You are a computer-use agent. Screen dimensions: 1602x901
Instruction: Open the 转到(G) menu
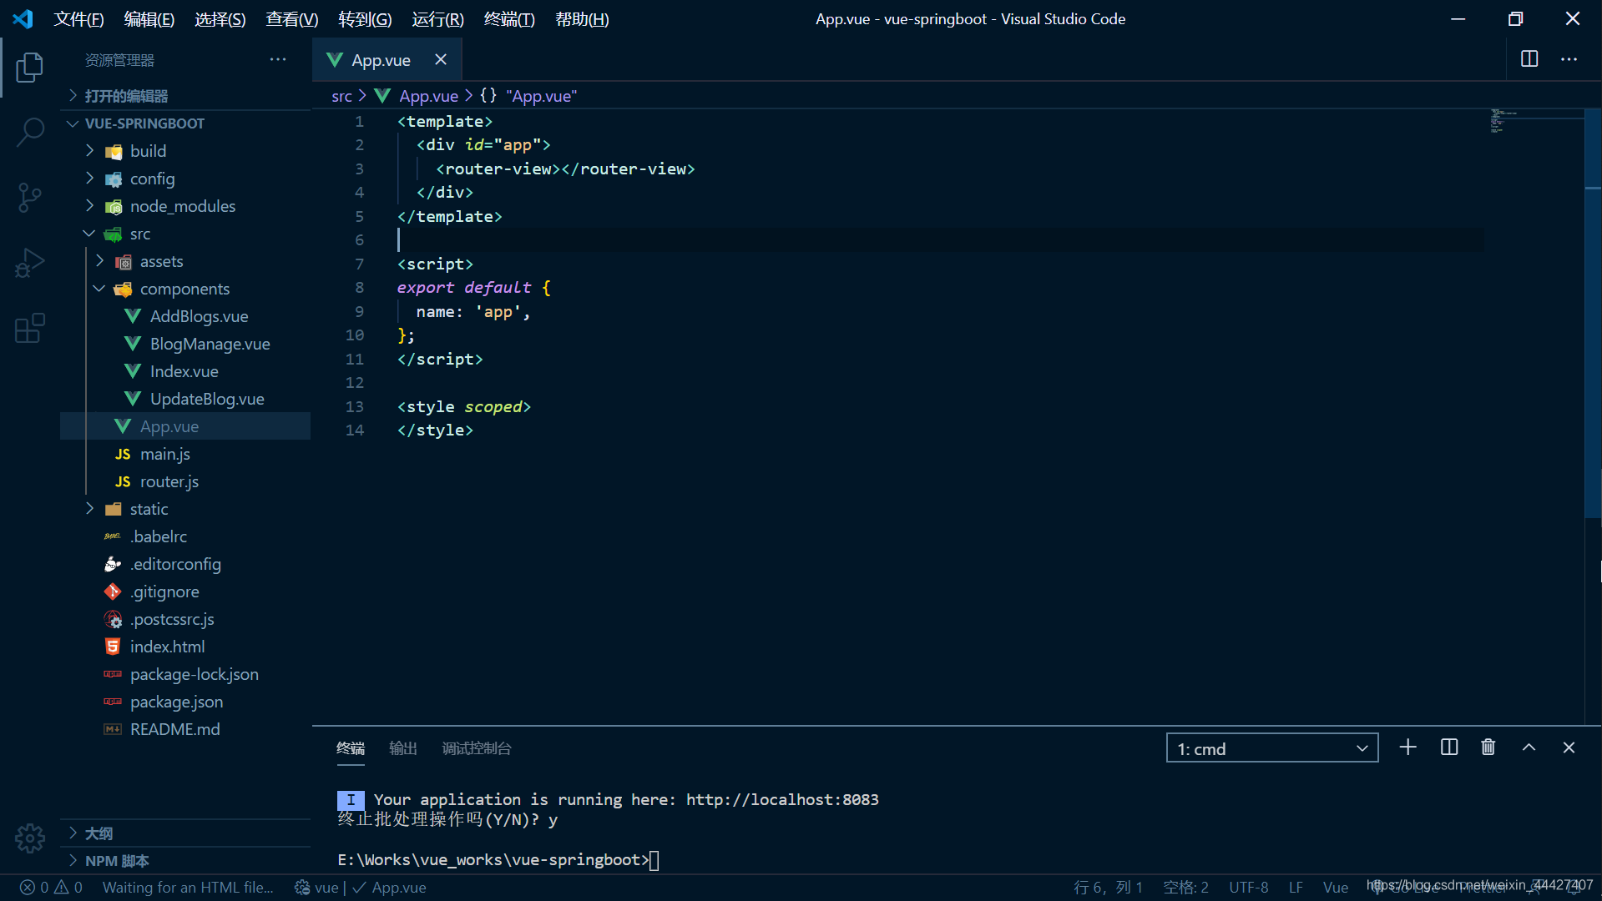[365, 18]
